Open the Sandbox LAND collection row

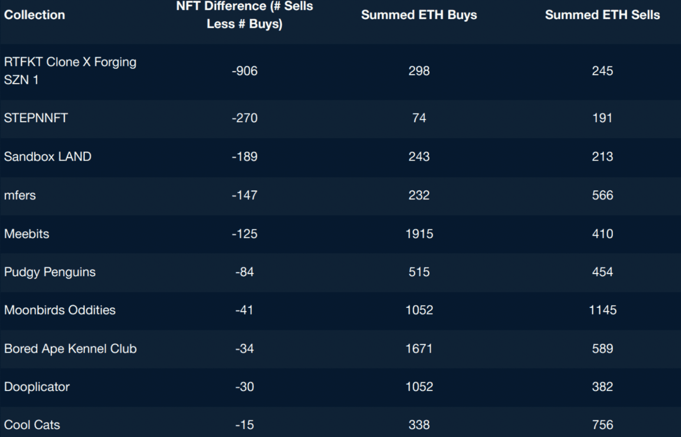pos(48,156)
